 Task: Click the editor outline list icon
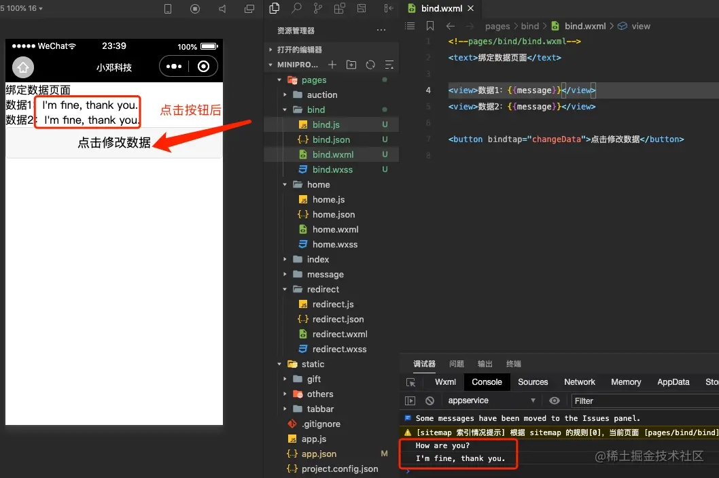tap(410, 26)
